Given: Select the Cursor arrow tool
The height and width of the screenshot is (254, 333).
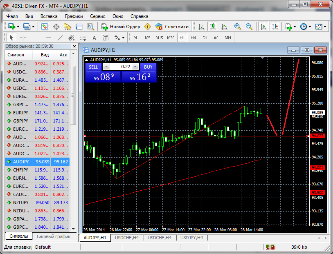Looking at the screenshot, I should pyautogui.click(x=11, y=38).
